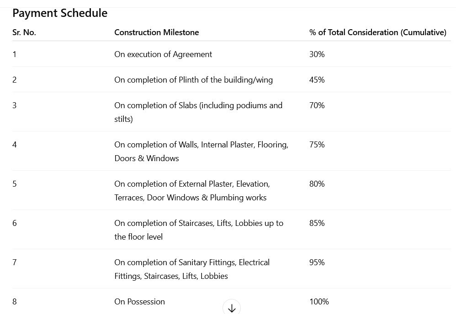Select the Plinth completion milestone text
The height and width of the screenshot is (314, 456).
click(x=193, y=80)
